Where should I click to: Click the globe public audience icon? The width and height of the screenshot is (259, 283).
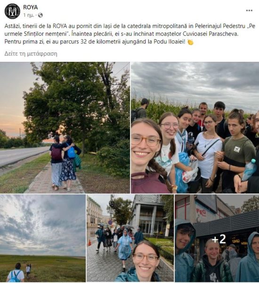click(x=40, y=16)
